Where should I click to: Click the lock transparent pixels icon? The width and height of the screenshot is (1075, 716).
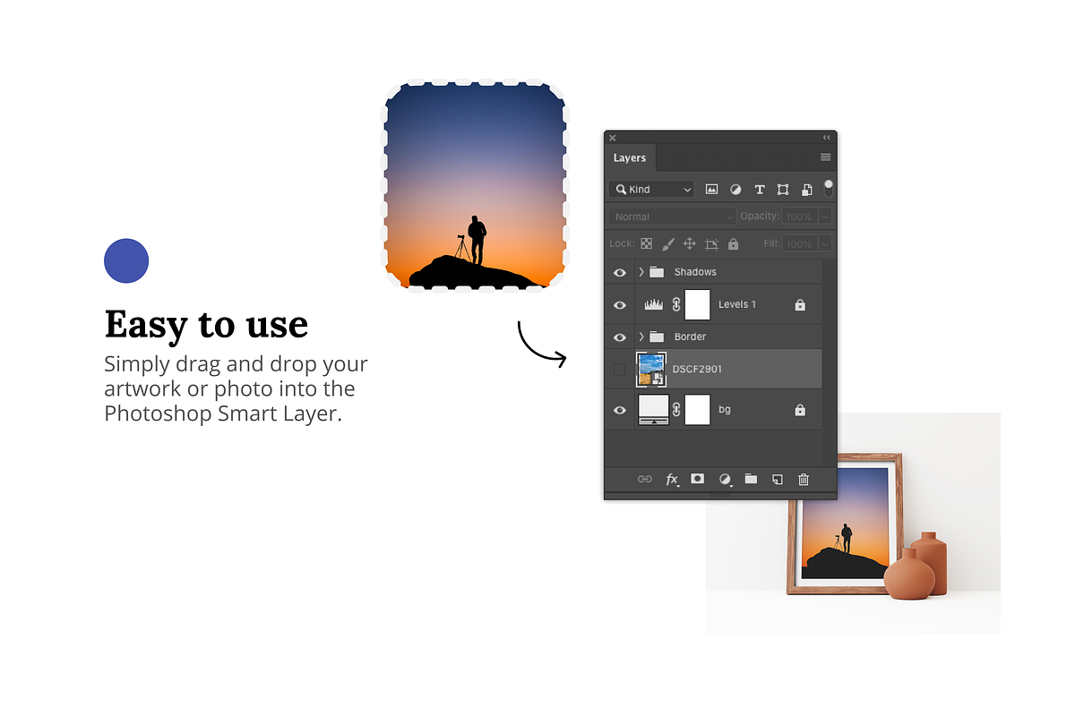click(646, 243)
